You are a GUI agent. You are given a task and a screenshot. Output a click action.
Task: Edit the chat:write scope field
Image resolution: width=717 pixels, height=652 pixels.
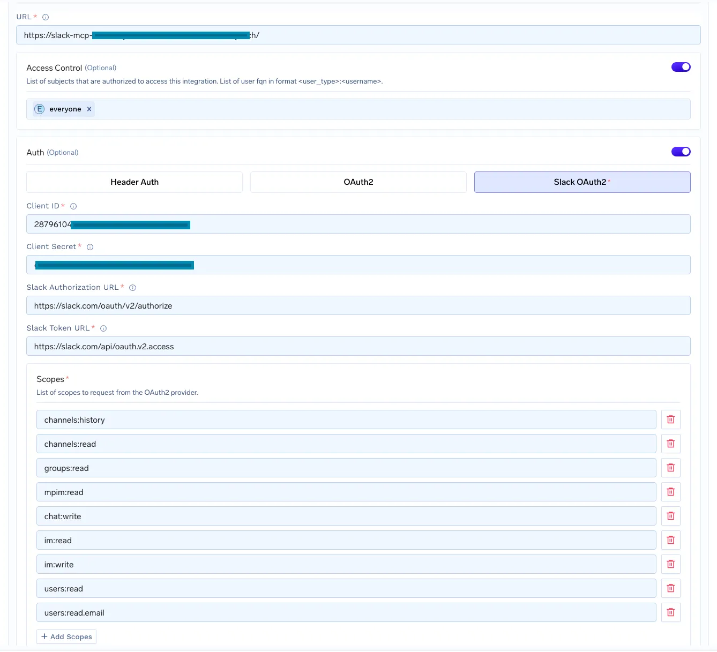click(x=346, y=516)
